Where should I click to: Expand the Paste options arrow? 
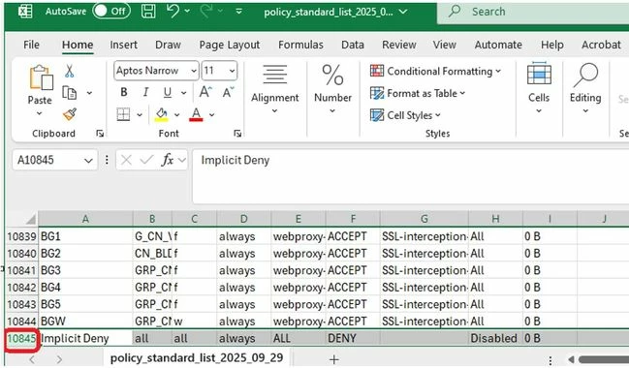tap(40, 113)
